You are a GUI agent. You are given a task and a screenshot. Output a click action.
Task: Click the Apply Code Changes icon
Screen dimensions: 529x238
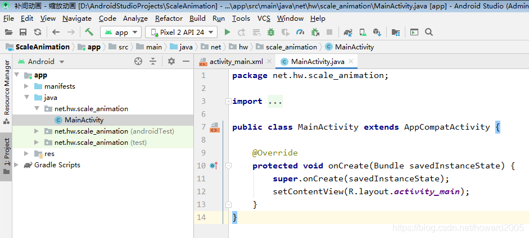pos(257,33)
